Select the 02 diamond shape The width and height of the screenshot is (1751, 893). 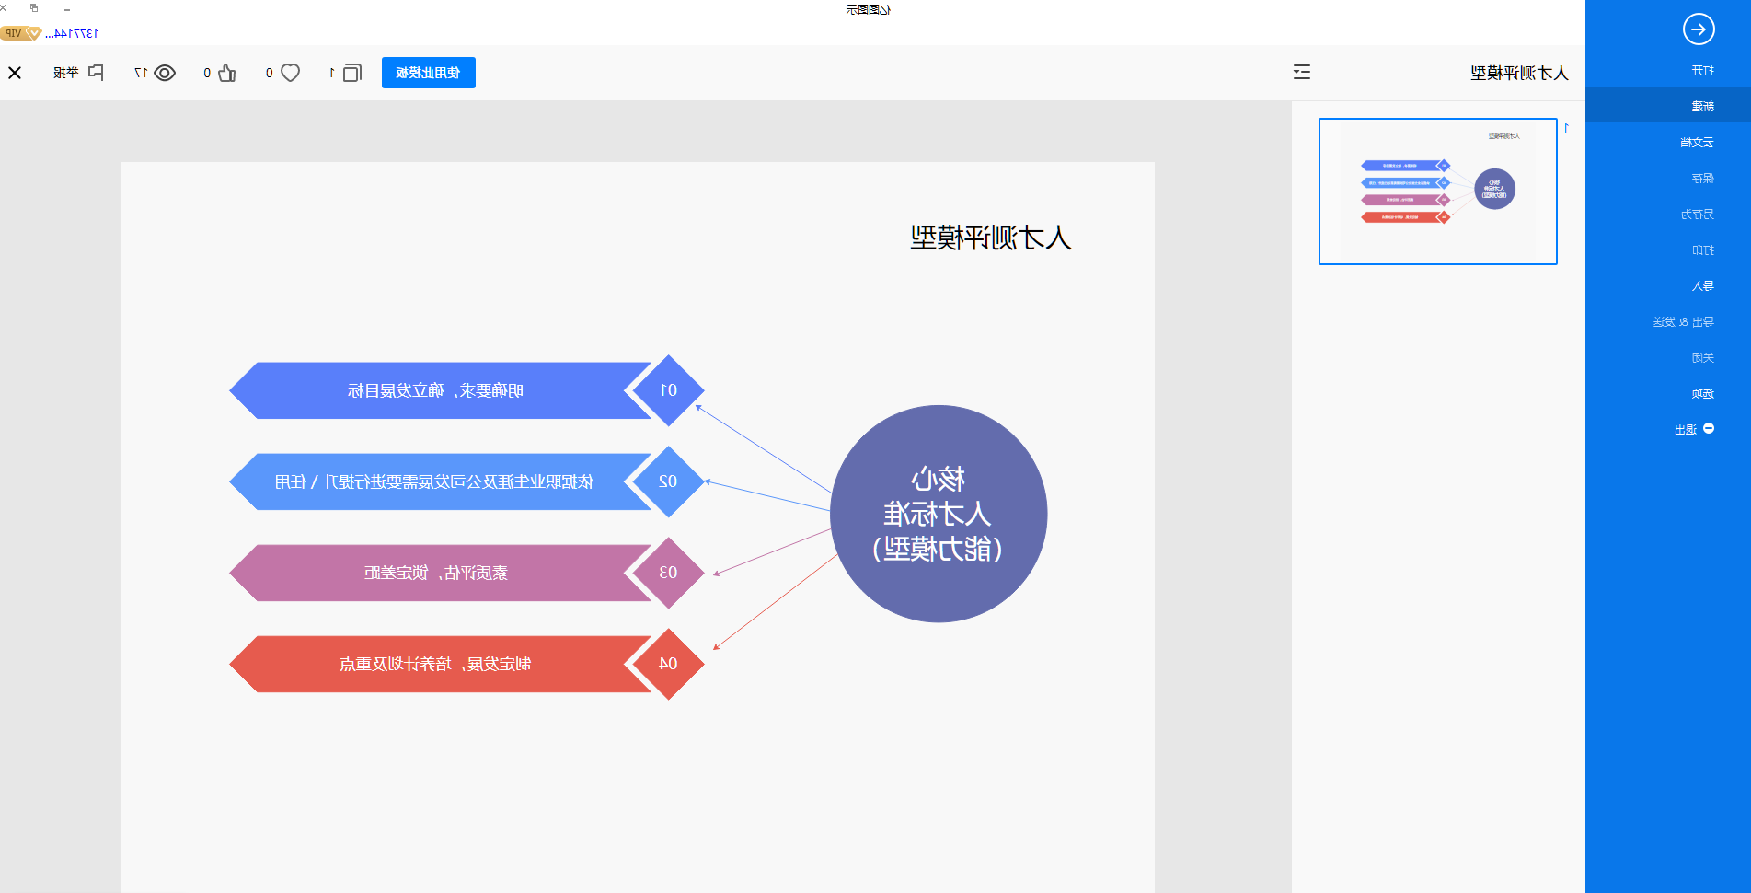[669, 481]
